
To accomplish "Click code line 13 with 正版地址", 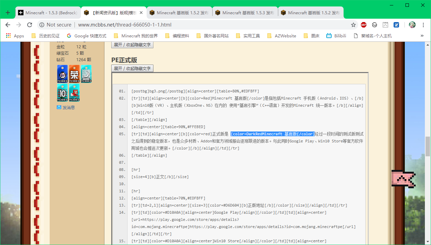I will coord(239,205).
